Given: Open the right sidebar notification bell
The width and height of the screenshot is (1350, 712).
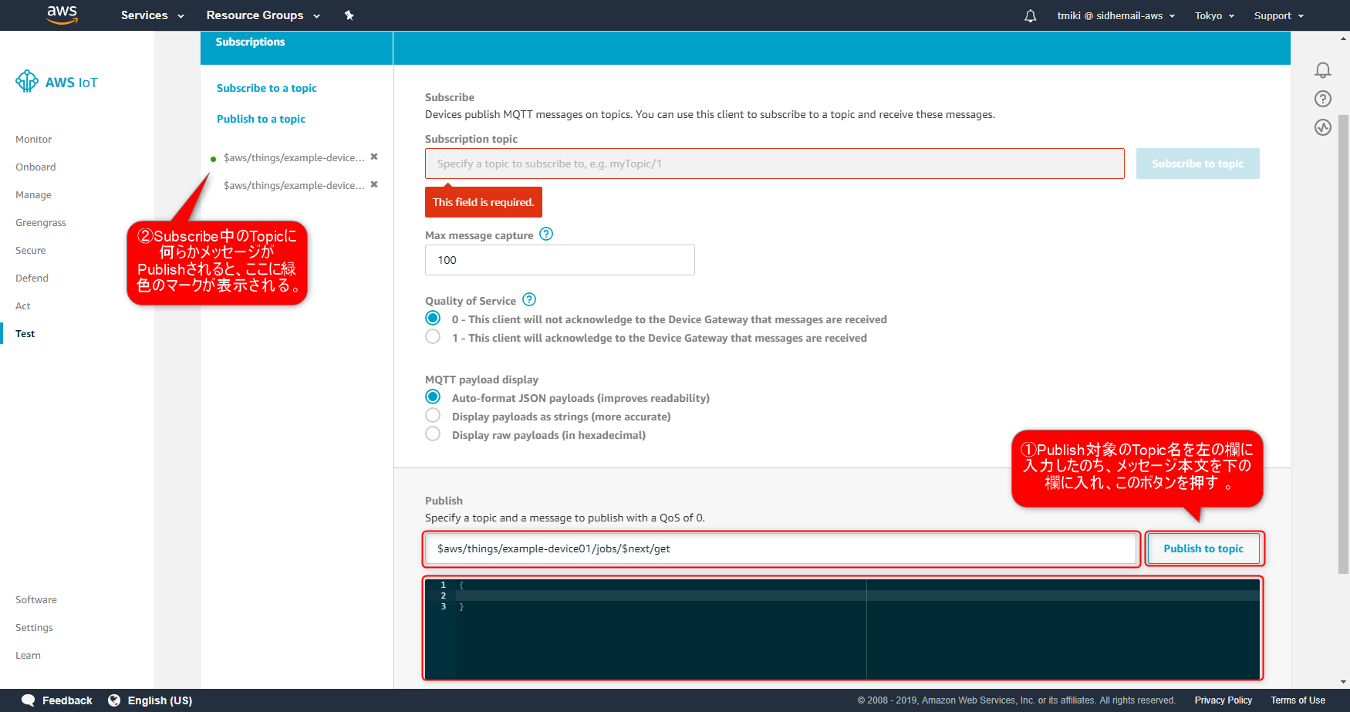Looking at the screenshot, I should tap(1323, 70).
